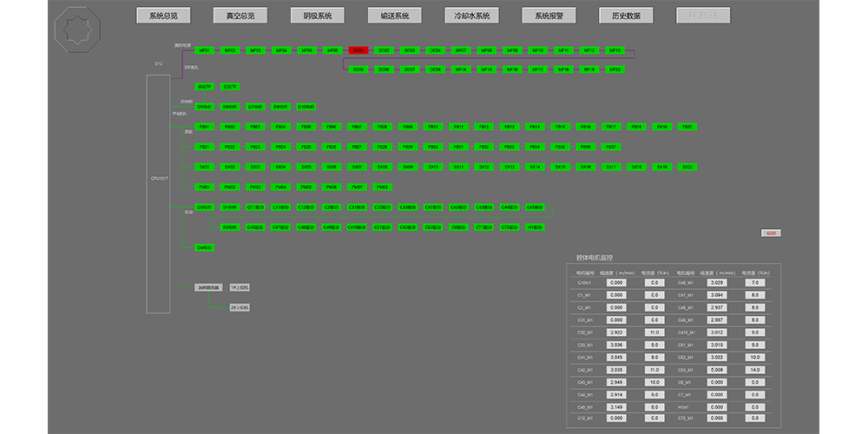Click the C45 drive node
This screenshot has width=868, height=434.
536,207
